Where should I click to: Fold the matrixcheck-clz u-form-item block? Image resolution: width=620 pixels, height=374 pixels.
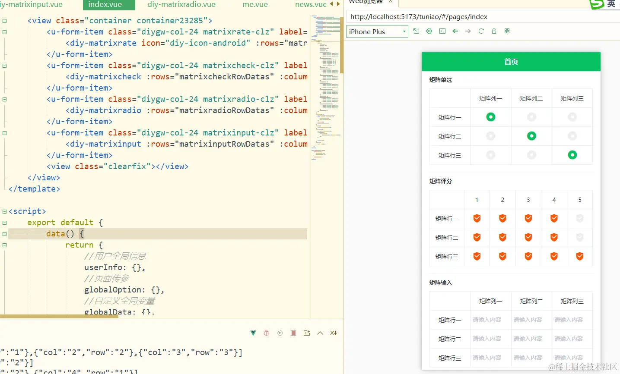point(4,66)
